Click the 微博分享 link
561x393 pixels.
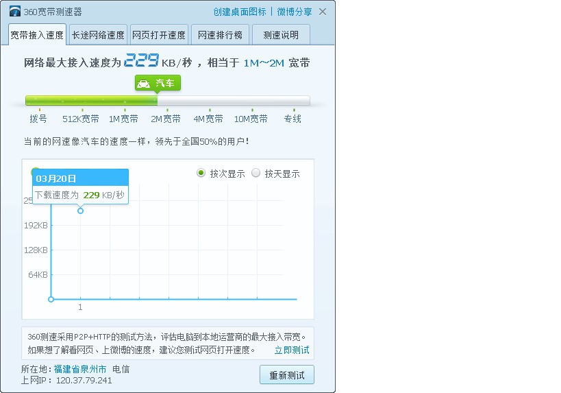(294, 12)
